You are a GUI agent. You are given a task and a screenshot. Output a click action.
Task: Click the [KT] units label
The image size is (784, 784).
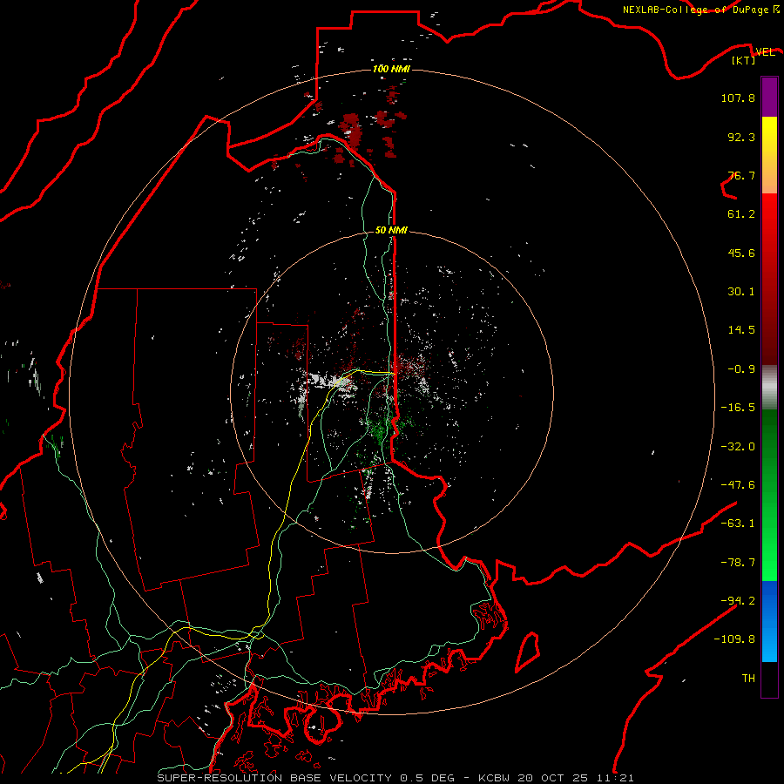744,60
